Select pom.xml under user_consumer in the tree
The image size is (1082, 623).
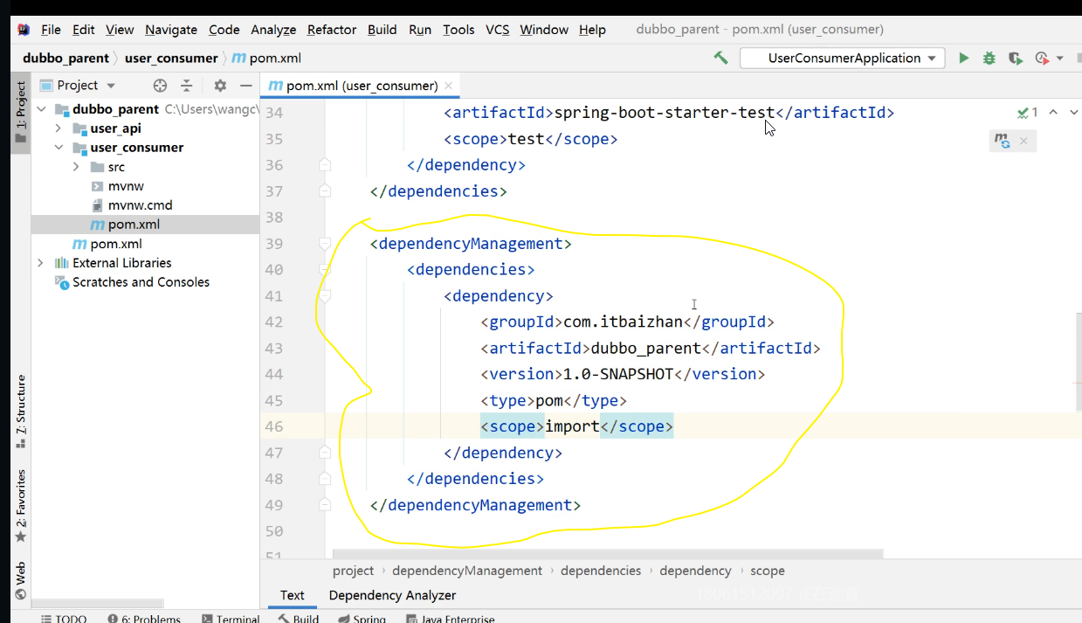pyautogui.click(x=134, y=225)
